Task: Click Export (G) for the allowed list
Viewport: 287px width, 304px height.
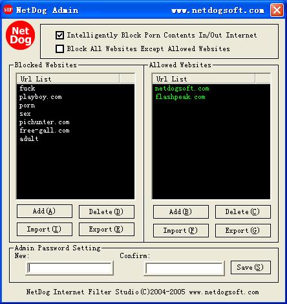Action: pos(243,230)
